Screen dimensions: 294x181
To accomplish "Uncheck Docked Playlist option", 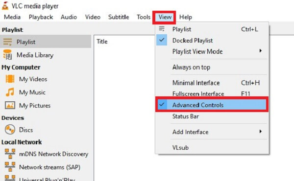I will (212, 41).
